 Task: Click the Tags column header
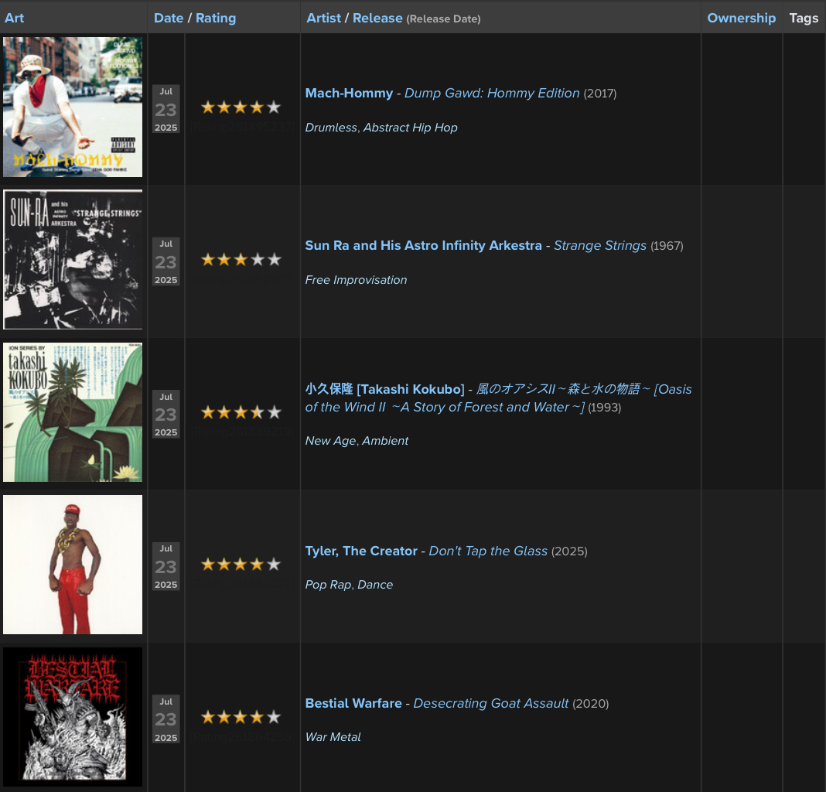tap(804, 18)
